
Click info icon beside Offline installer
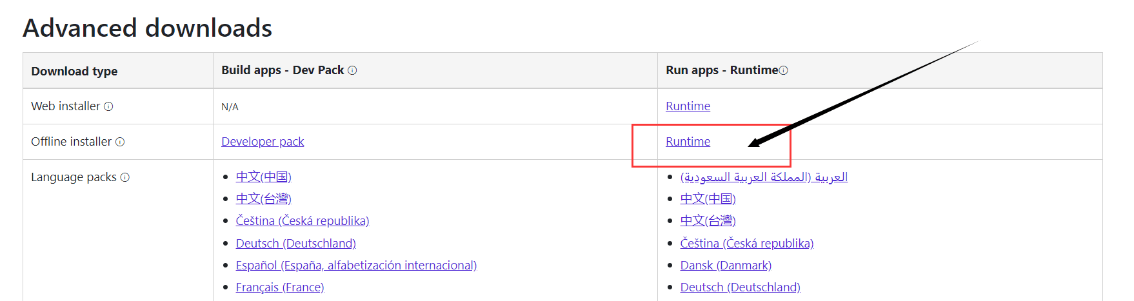click(x=120, y=142)
